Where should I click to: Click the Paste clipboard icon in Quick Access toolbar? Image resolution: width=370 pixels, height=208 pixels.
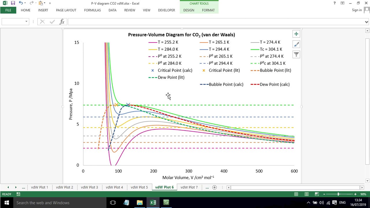[x=41, y=3]
